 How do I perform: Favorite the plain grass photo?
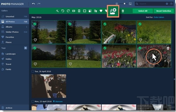pyautogui.click(x=141, y=40)
